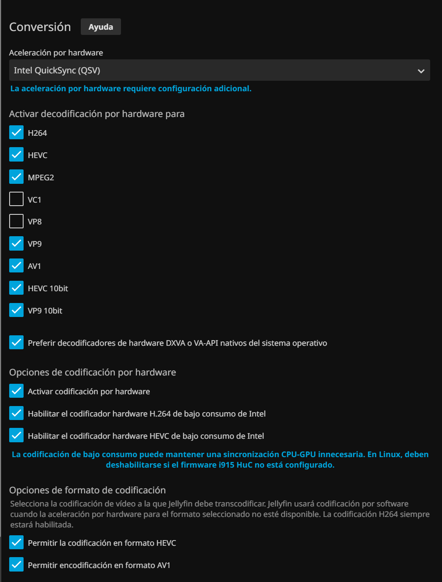Disable Permitir la codificación en formato HEVC

coord(17,543)
